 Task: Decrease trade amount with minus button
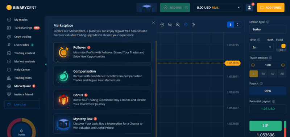point(253,65)
